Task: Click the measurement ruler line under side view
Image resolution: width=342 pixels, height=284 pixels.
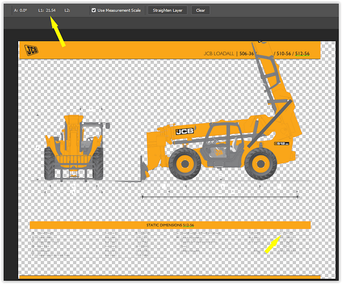Action: point(220,197)
